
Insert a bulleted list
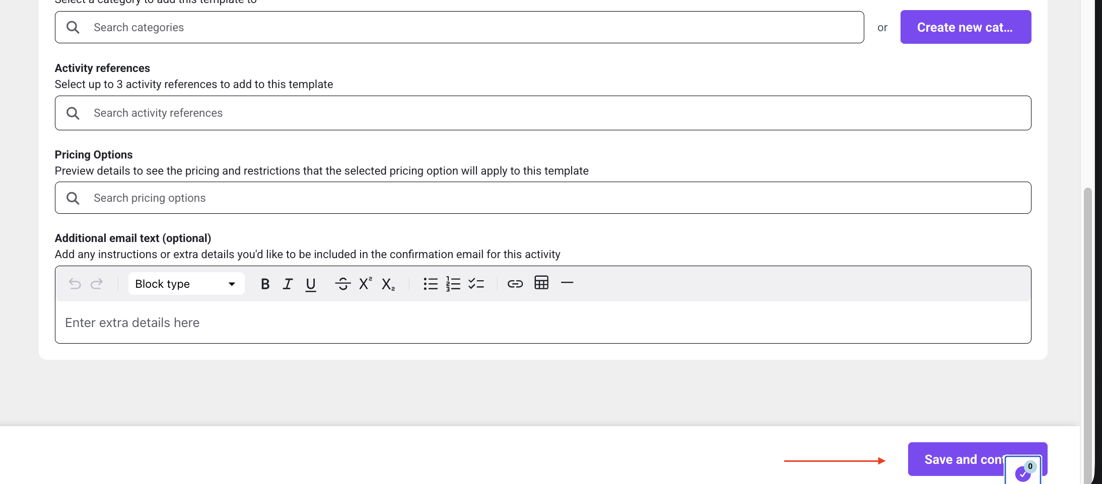[431, 284]
